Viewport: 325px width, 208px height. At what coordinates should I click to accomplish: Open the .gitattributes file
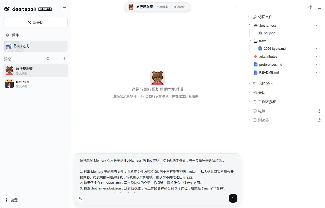click(266, 57)
